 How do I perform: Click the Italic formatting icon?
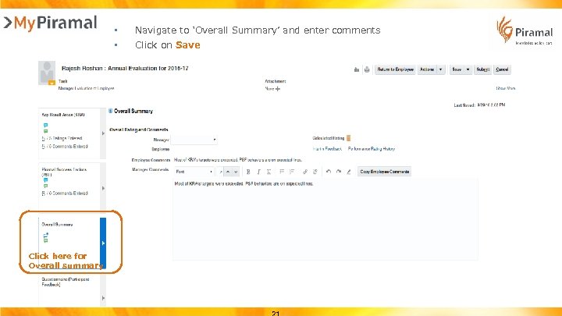[x=258, y=172]
